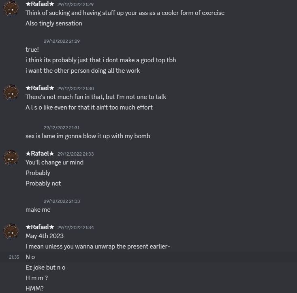The image size is (297, 293).
Task: Open the ★Rafael★ username posted at 21:30
Action: point(40,88)
